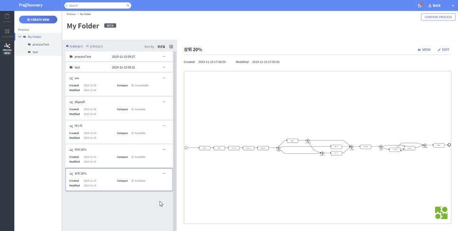Click the process icon beside xxx
Viewport: 458px width, 231px height.
(x=71, y=79)
